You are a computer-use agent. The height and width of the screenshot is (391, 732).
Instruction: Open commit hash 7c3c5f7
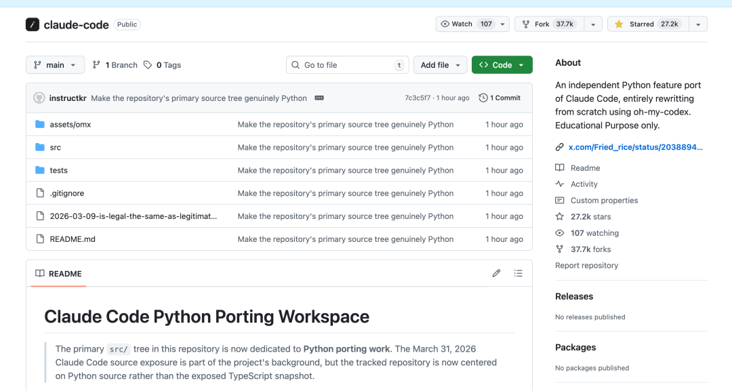pyautogui.click(x=418, y=98)
